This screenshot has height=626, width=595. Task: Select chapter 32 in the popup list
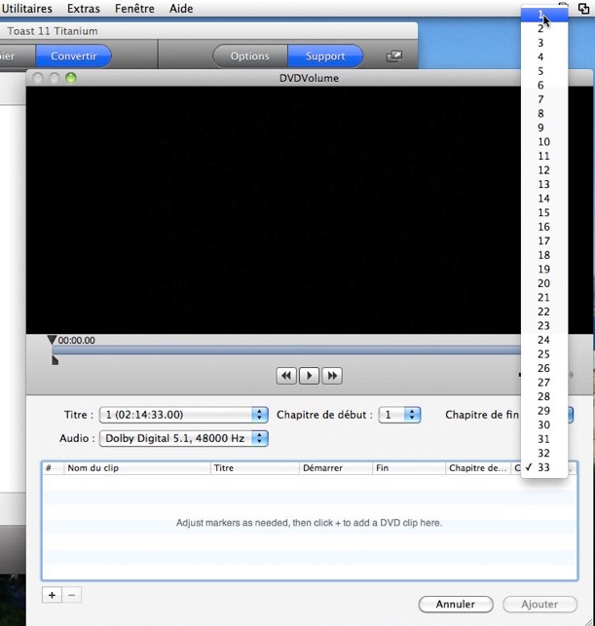click(x=544, y=453)
